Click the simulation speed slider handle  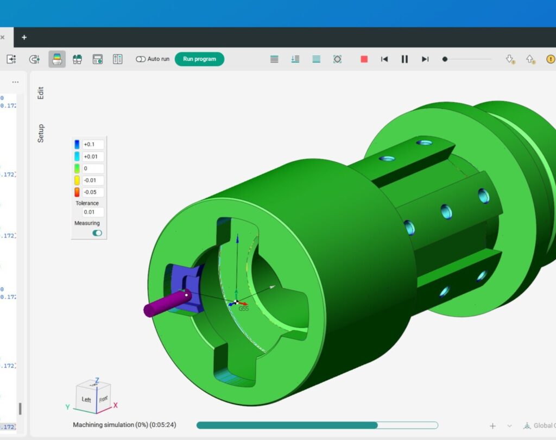445,59
